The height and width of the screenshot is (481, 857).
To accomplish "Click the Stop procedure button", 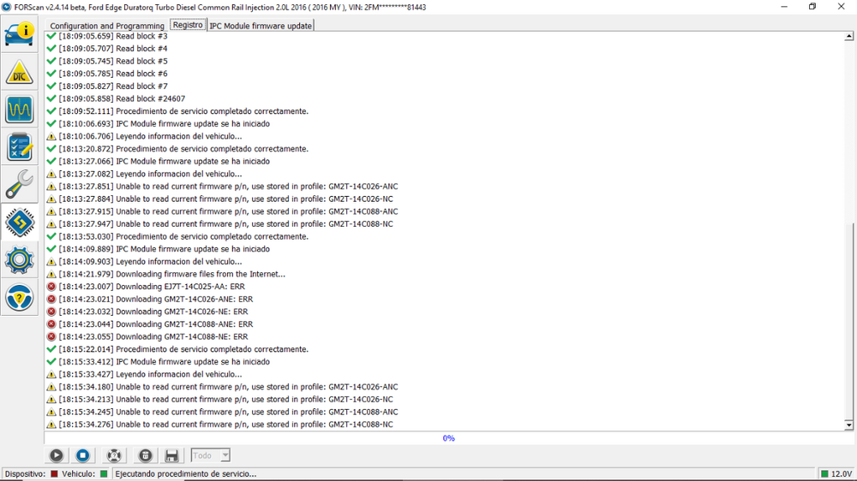I will (x=82, y=455).
